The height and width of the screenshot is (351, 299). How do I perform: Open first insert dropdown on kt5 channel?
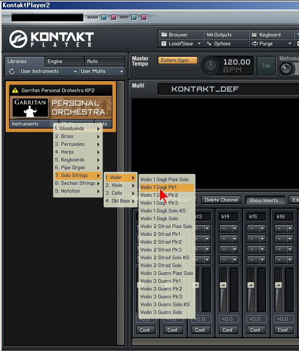tap(256, 229)
